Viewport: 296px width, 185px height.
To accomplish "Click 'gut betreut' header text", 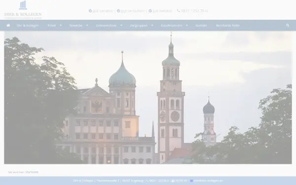I will 162,11.
